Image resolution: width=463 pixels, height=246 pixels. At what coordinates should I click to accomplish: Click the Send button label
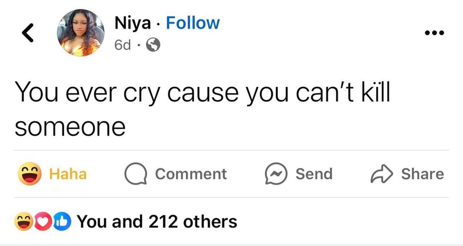pyautogui.click(x=314, y=174)
